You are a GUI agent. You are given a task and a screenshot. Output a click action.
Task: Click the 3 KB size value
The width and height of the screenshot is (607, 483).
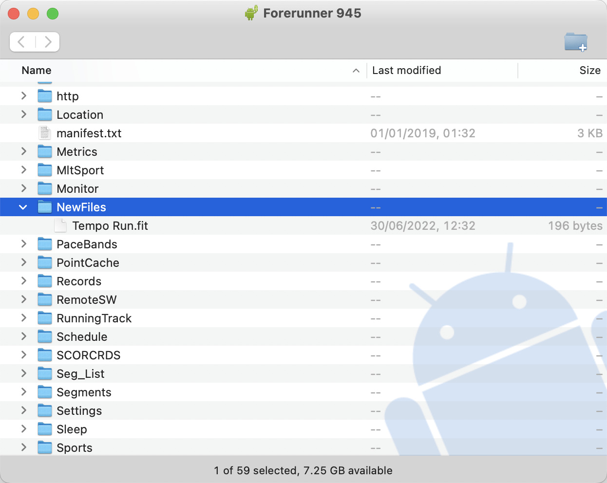pyautogui.click(x=590, y=133)
